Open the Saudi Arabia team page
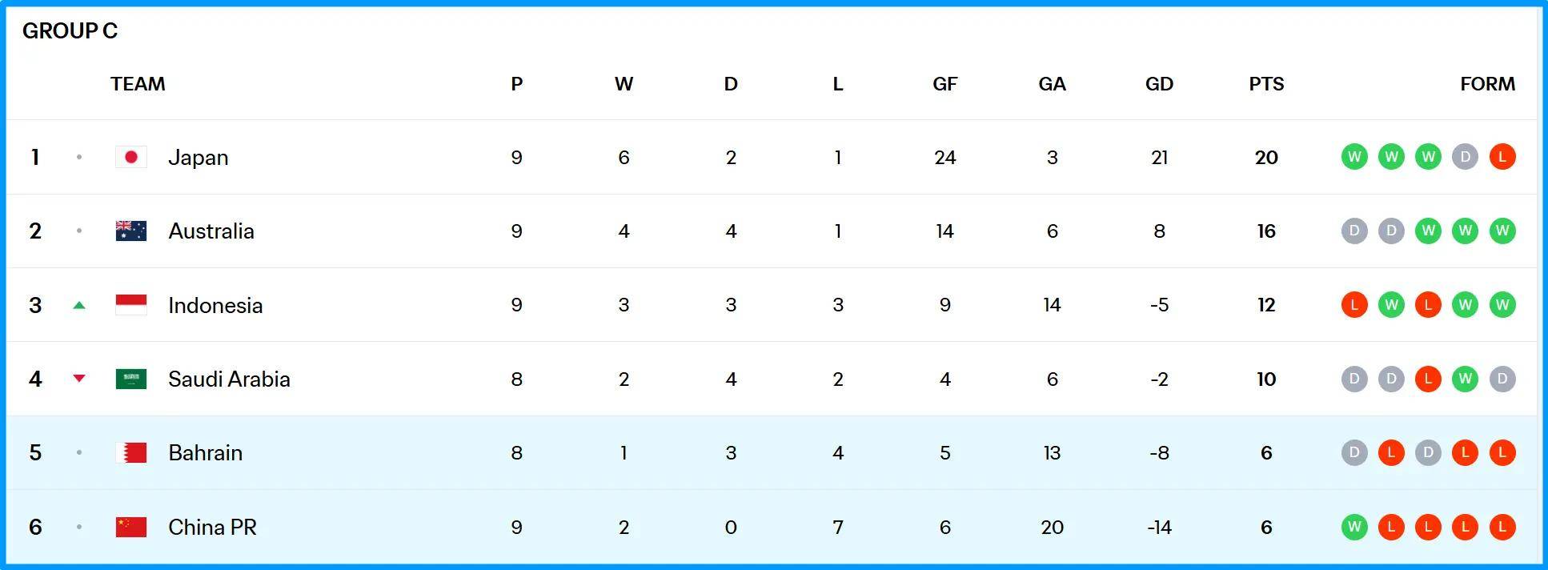The image size is (1548, 570). click(x=229, y=379)
